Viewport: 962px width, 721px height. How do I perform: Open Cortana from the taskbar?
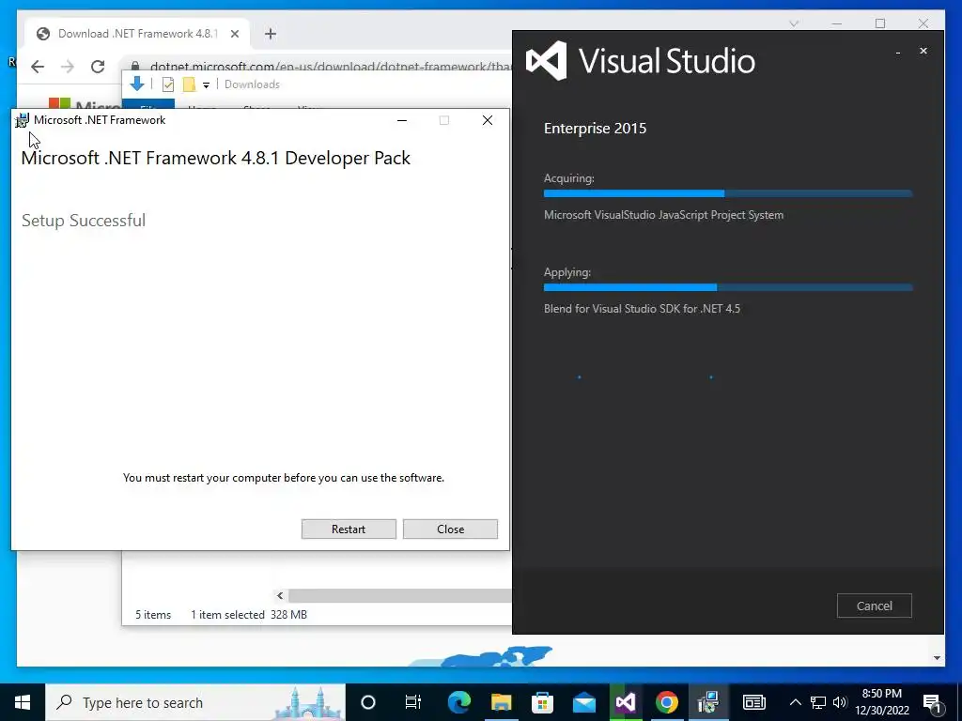coord(368,702)
